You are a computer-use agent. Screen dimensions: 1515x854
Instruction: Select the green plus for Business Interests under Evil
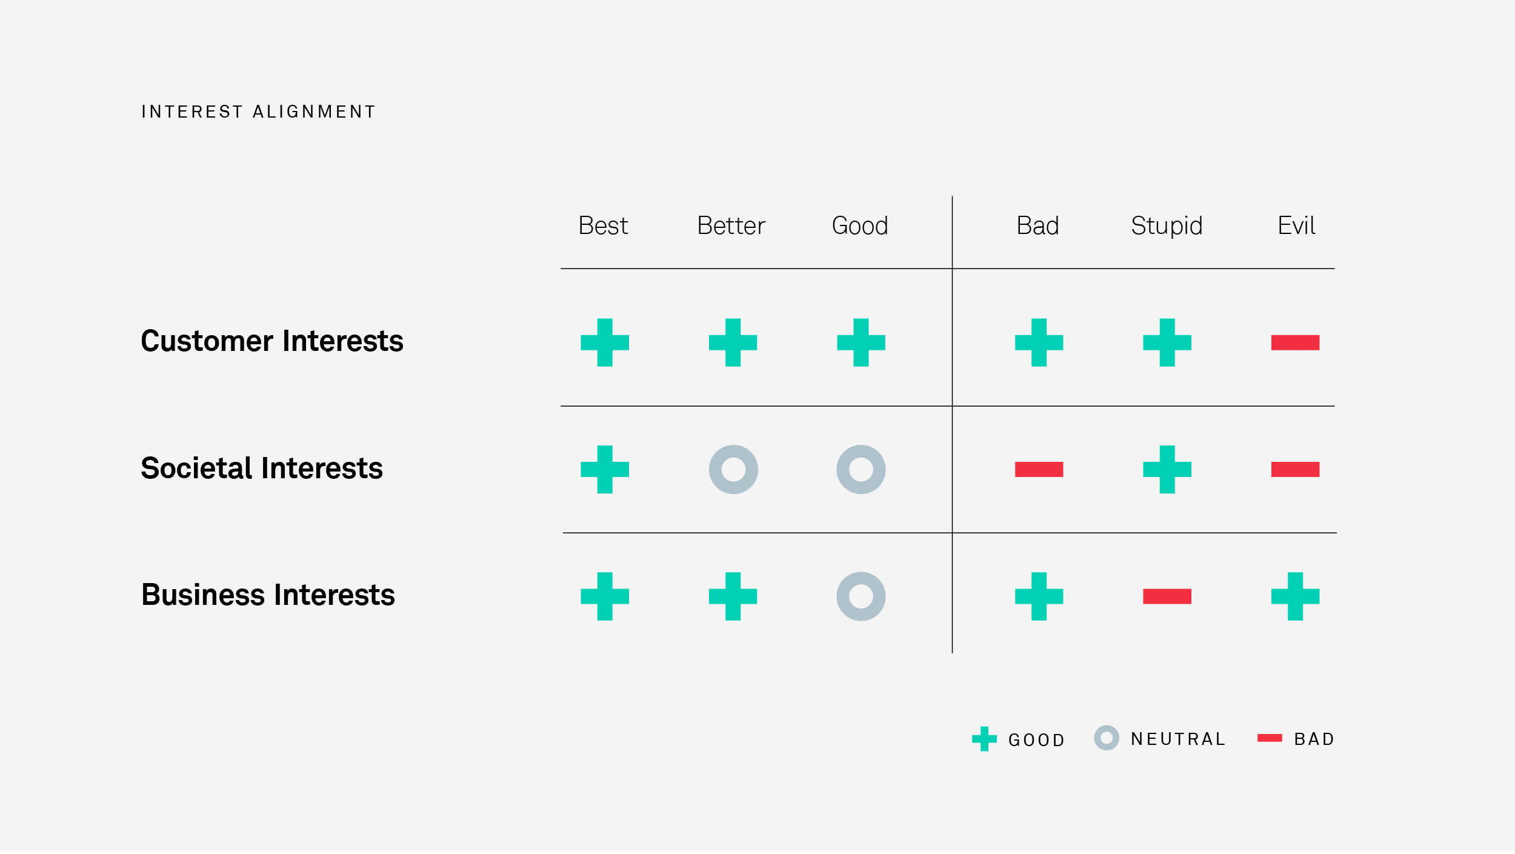(1296, 596)
